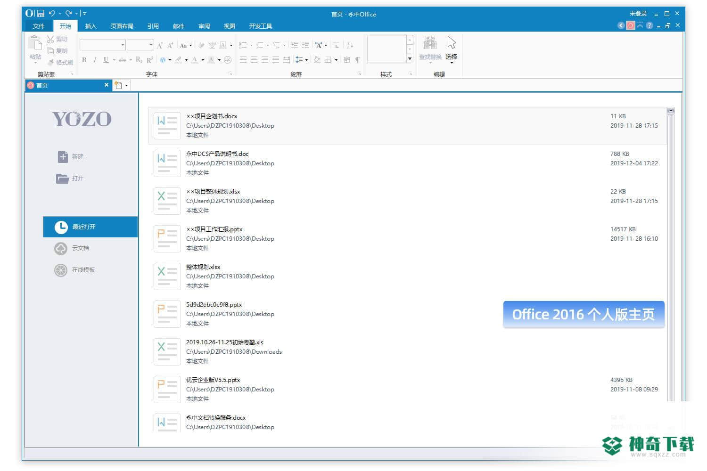Screen dimensions: 707x471
Task: Click the increase indent icon
Action: [x=305, y=45]
